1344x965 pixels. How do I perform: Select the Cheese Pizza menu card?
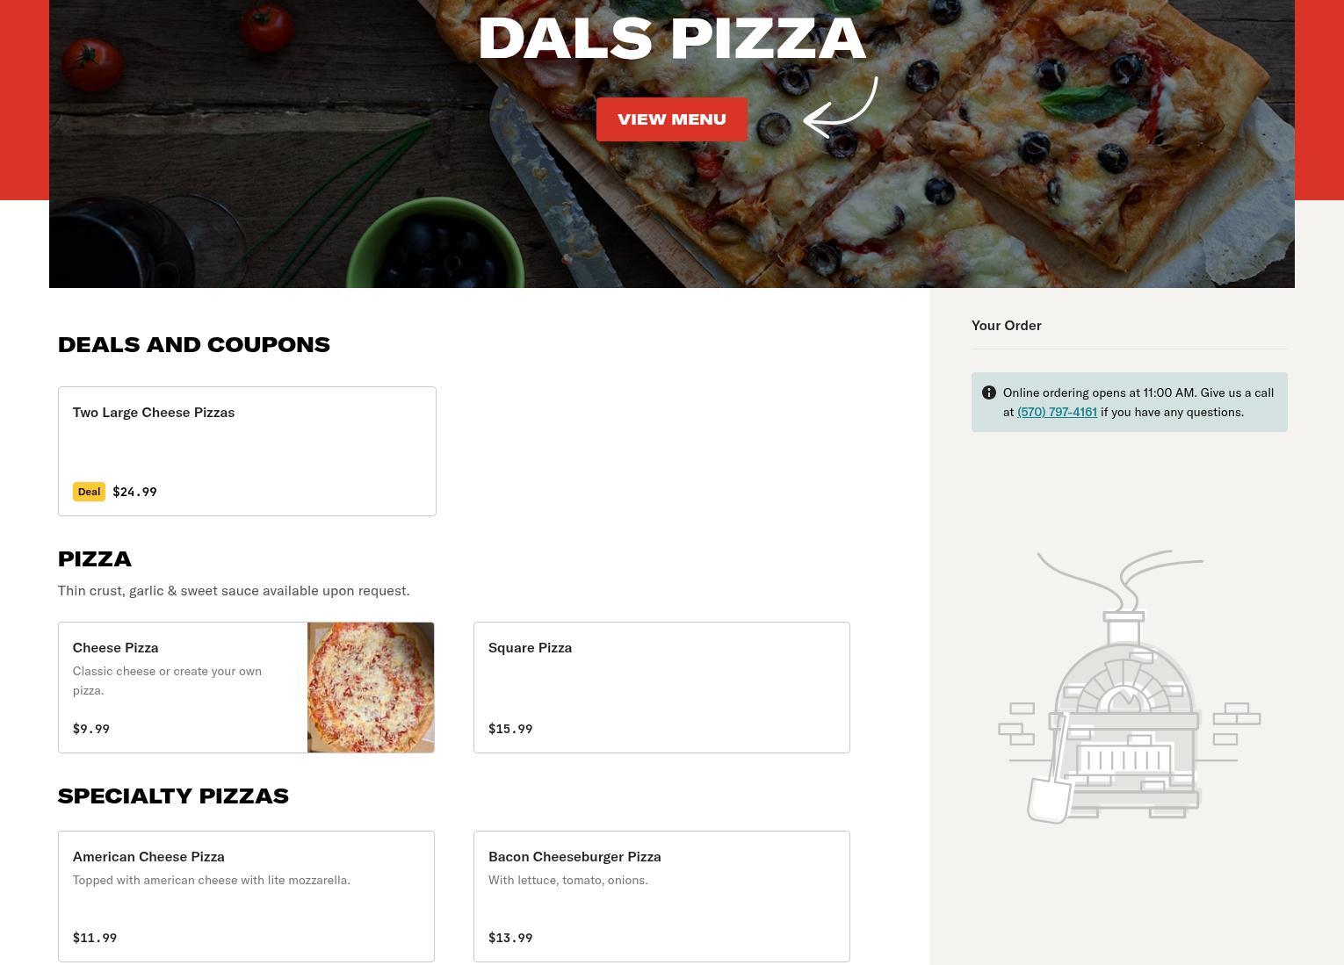pos(246,688)
